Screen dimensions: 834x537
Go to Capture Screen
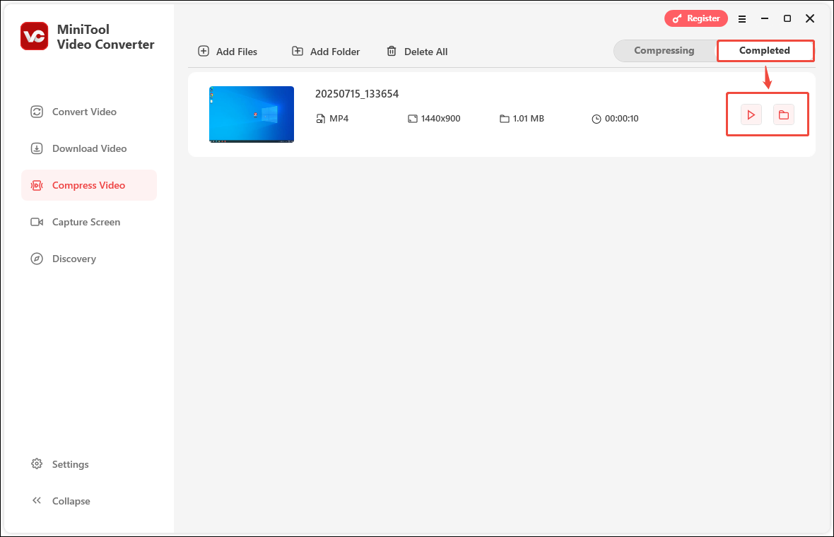[89, 222]
